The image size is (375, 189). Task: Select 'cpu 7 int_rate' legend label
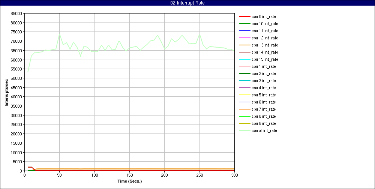264,109
